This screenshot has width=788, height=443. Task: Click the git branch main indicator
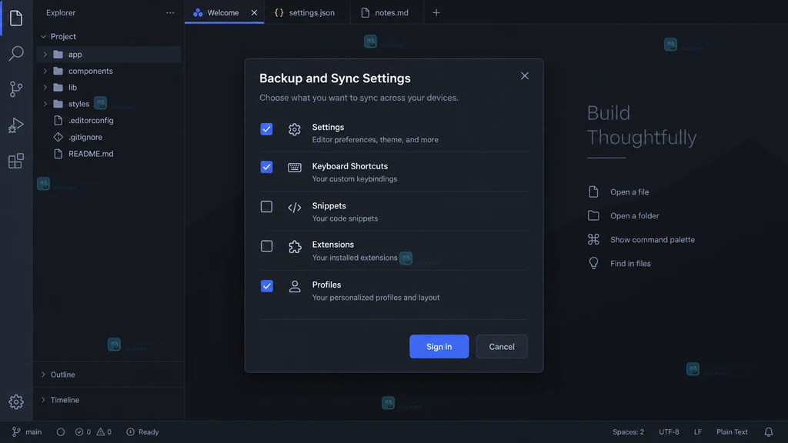27,432
